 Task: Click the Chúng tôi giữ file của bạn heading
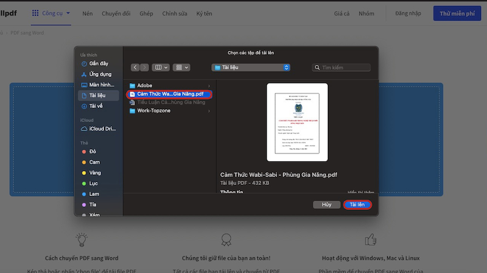(x=226, y=258)
